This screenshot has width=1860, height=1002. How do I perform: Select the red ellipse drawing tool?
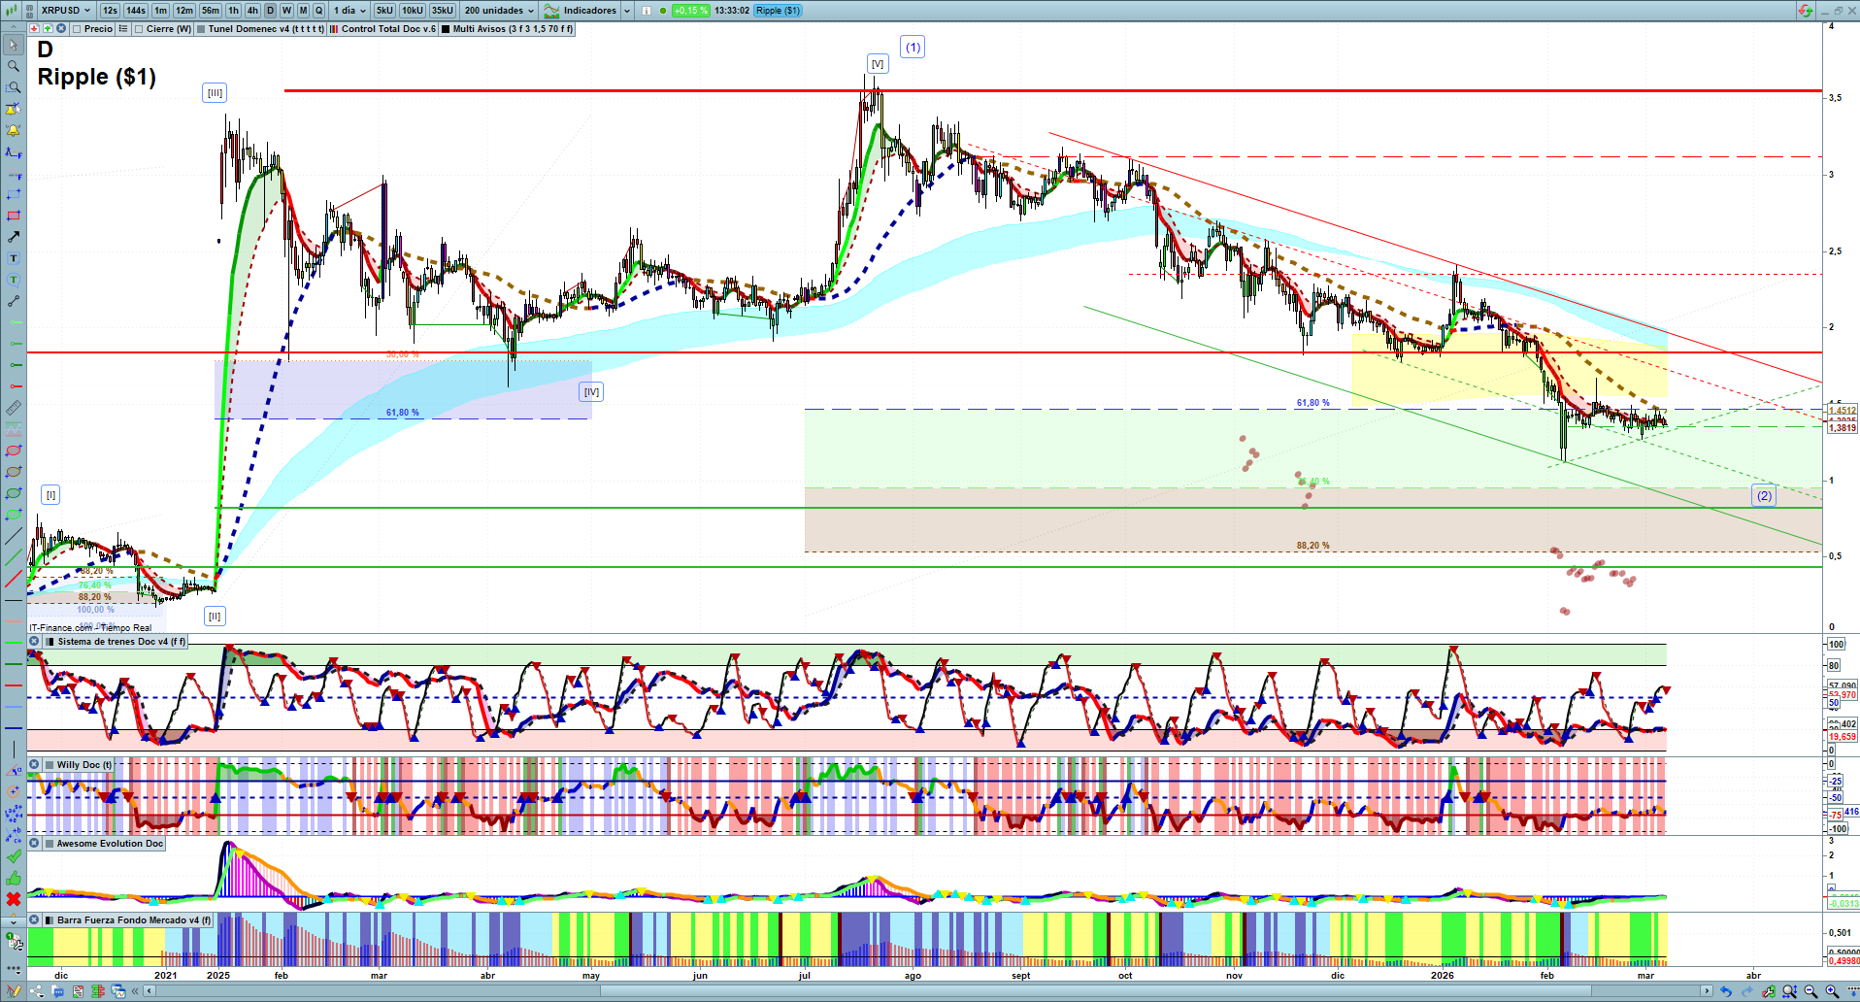point(14,451)
